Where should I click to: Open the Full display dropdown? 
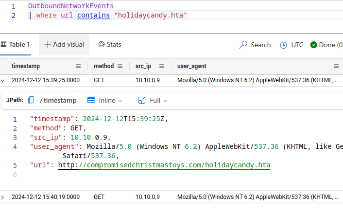pos(153,100)
